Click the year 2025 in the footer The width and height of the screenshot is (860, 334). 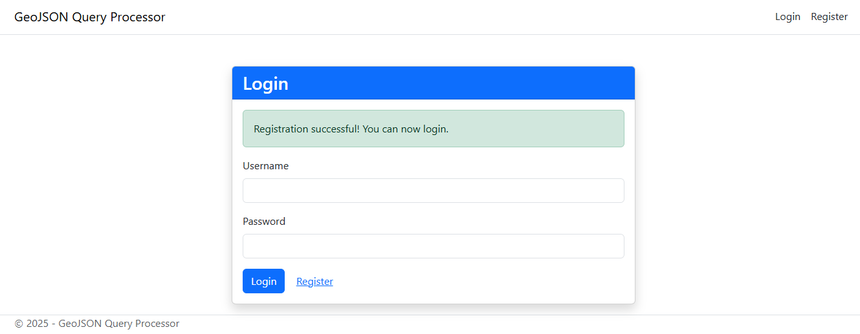click(38, 324)
